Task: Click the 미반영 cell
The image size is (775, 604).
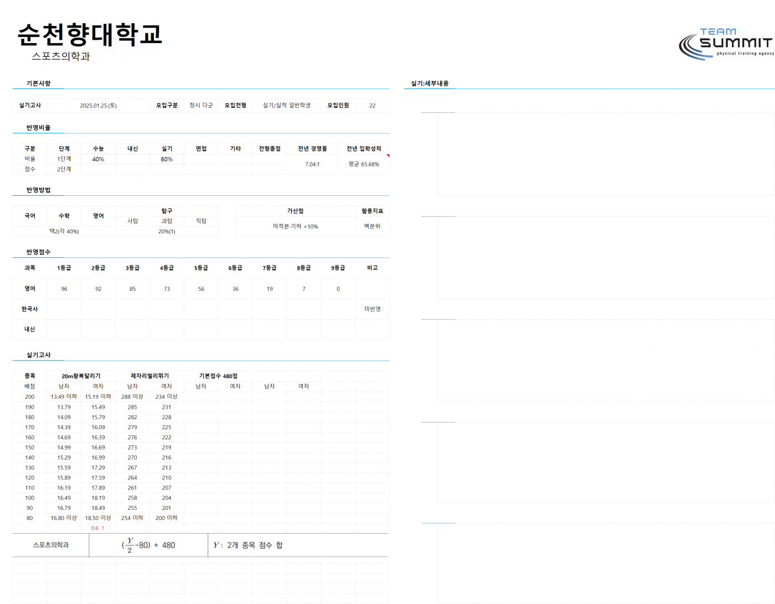Action: [x=373, y=309]
